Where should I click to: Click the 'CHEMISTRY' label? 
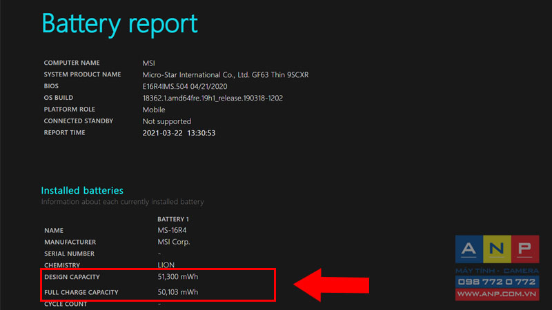pos(62,265)
